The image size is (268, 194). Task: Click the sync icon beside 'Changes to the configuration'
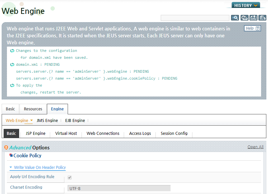click(12, 51)
